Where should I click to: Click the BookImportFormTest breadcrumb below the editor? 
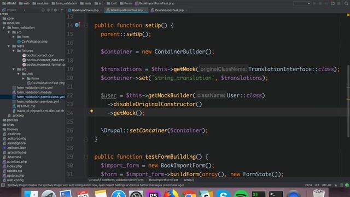coord(164,180)
